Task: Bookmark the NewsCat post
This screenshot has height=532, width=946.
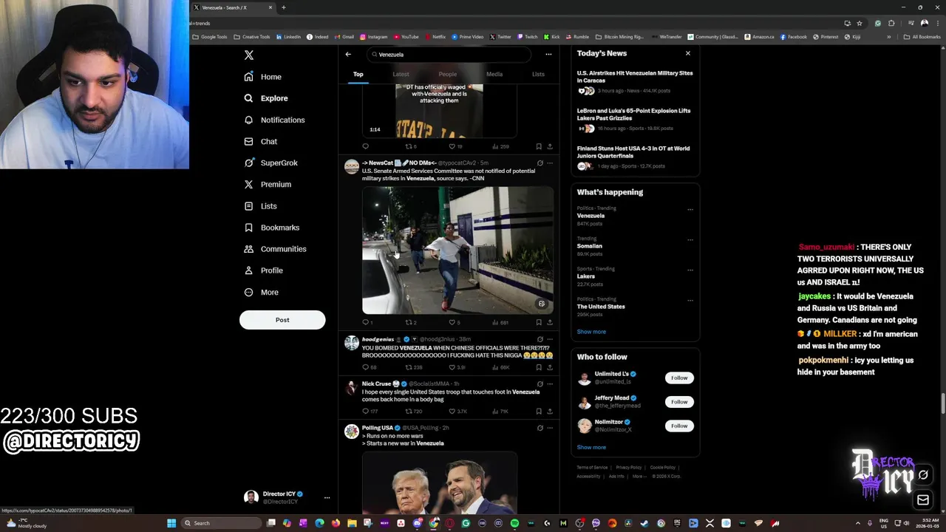Action: 539,322
